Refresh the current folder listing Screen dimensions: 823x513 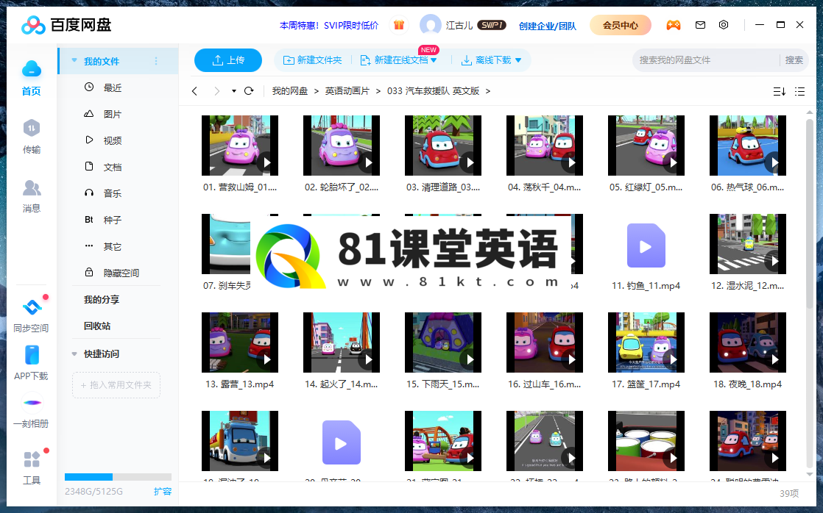coord(250,91)
